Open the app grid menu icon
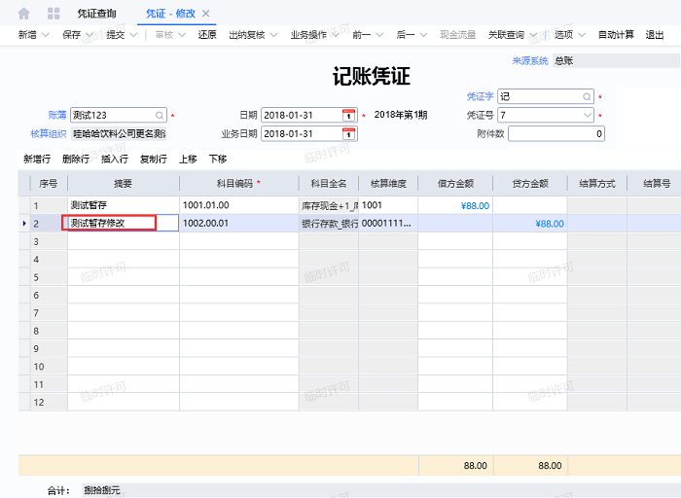This screenshot has height=498, width=681. point(54,14)
